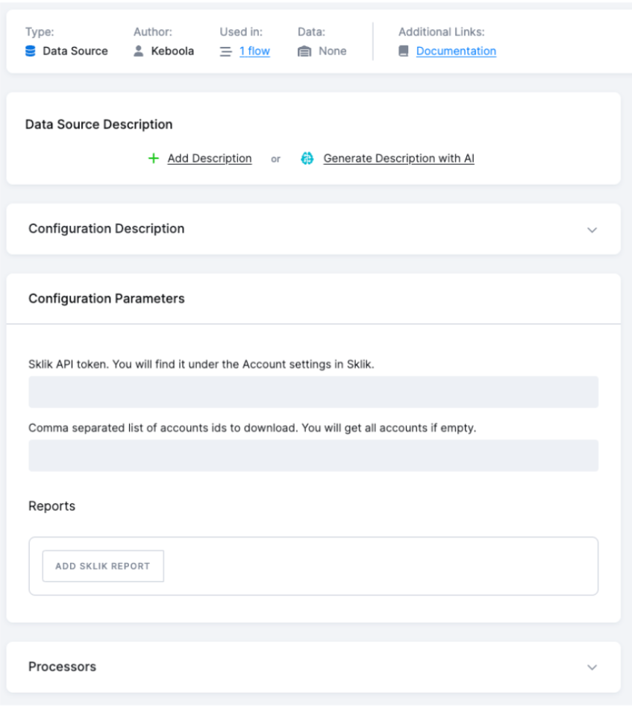Click the author person icon
Screen dimensions: 632x709
tap(139, 51)
